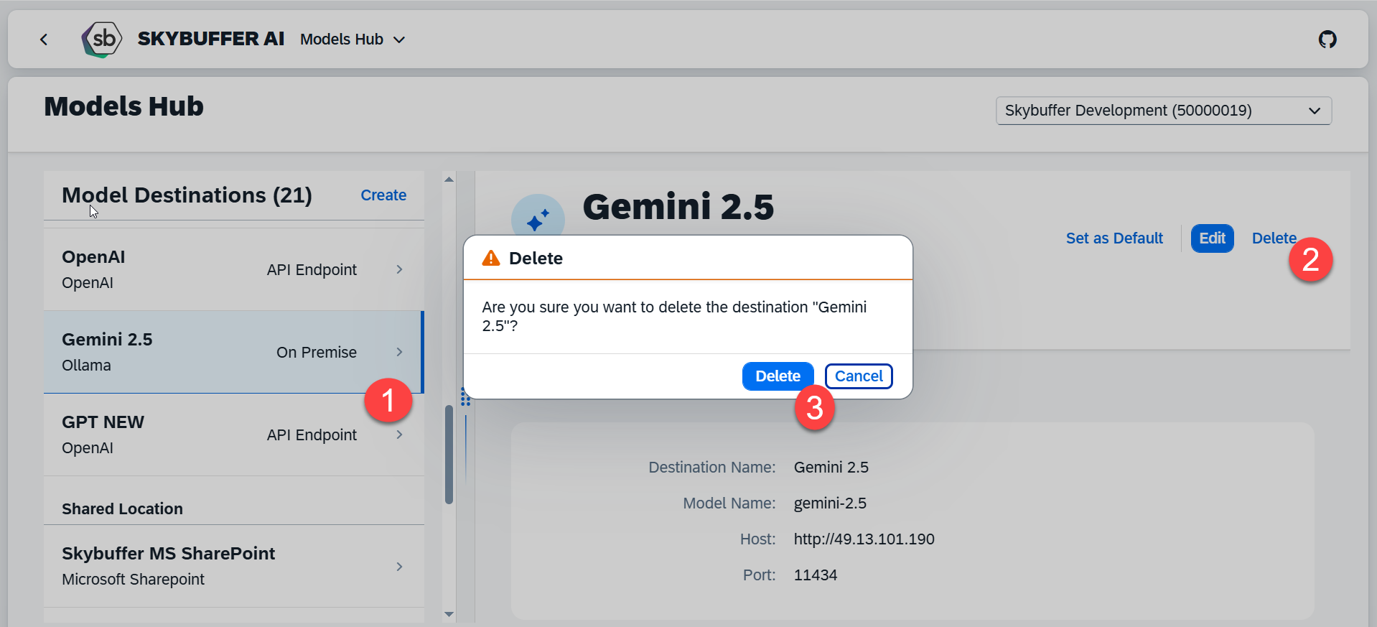Cancel the delete confirmation dialog
Viewport: 1377px width, 627px height.
point(859,376)
